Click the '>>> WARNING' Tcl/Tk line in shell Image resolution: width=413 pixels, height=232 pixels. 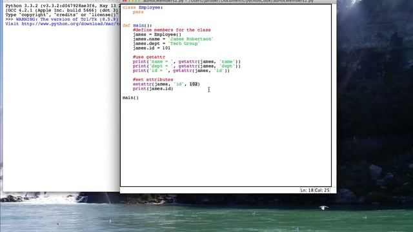coord(62,19)
